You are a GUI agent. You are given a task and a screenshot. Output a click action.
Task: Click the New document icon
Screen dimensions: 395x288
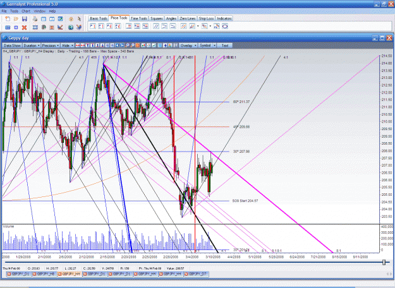(8, 19)
